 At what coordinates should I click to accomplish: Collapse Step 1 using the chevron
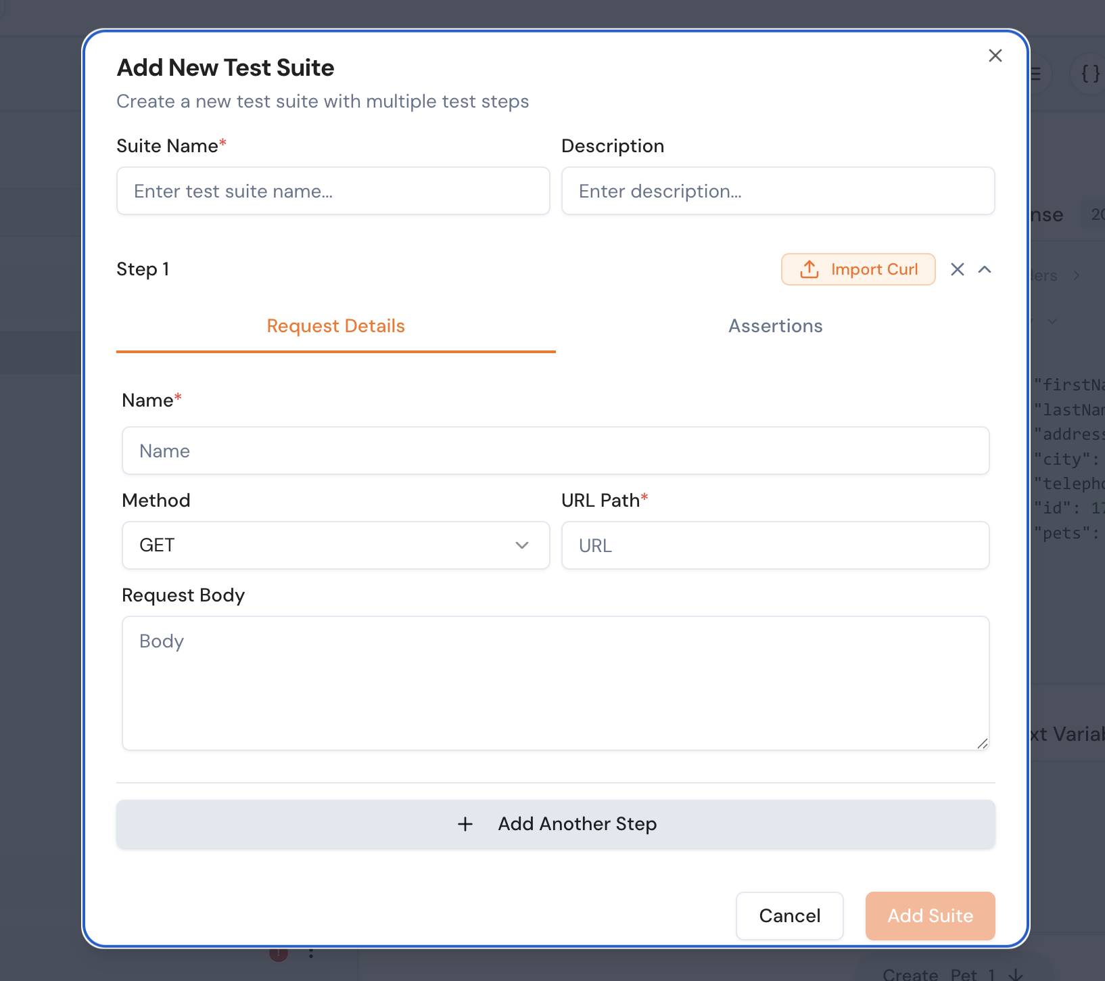coord(985,269)
